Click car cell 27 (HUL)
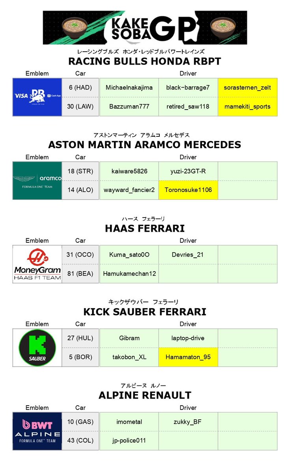Viewport: 290px width, 473px height. pyautogui.click(x=80, y=338)
